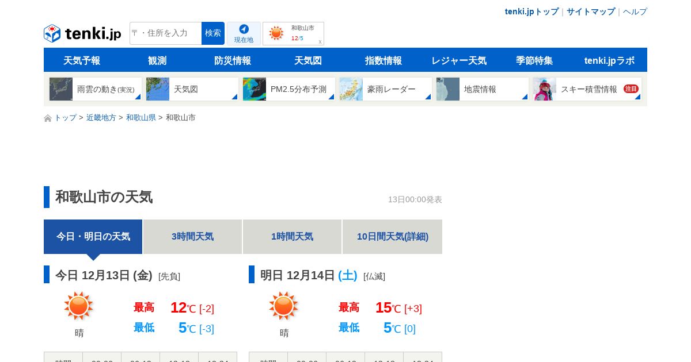This screenshot has width=691, height=362.
Task: Remove saved 和歌山市 location with x
Action: pyautogui.click(x=320, y=41)
